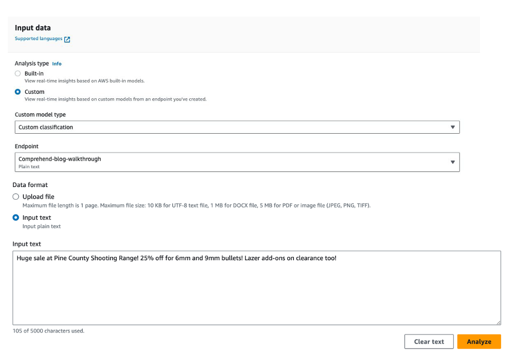Click the Custom classification dropdown arrow
The image size is (520, 354).
[x=453, y=127]
